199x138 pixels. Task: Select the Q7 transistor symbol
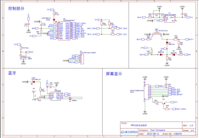(x=163, y=104)
